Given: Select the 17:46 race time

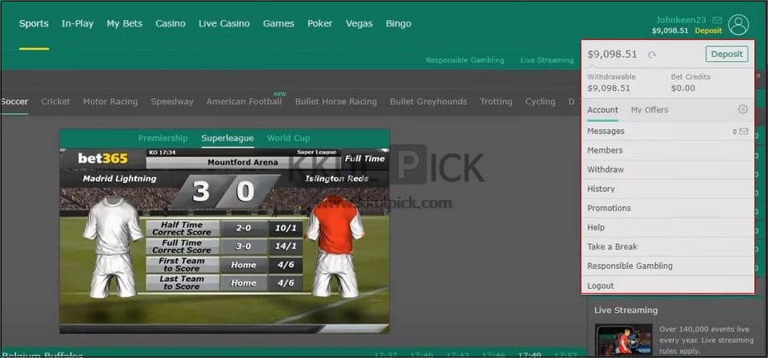Looking at the screenshot, I should click(x=493, y=355).
